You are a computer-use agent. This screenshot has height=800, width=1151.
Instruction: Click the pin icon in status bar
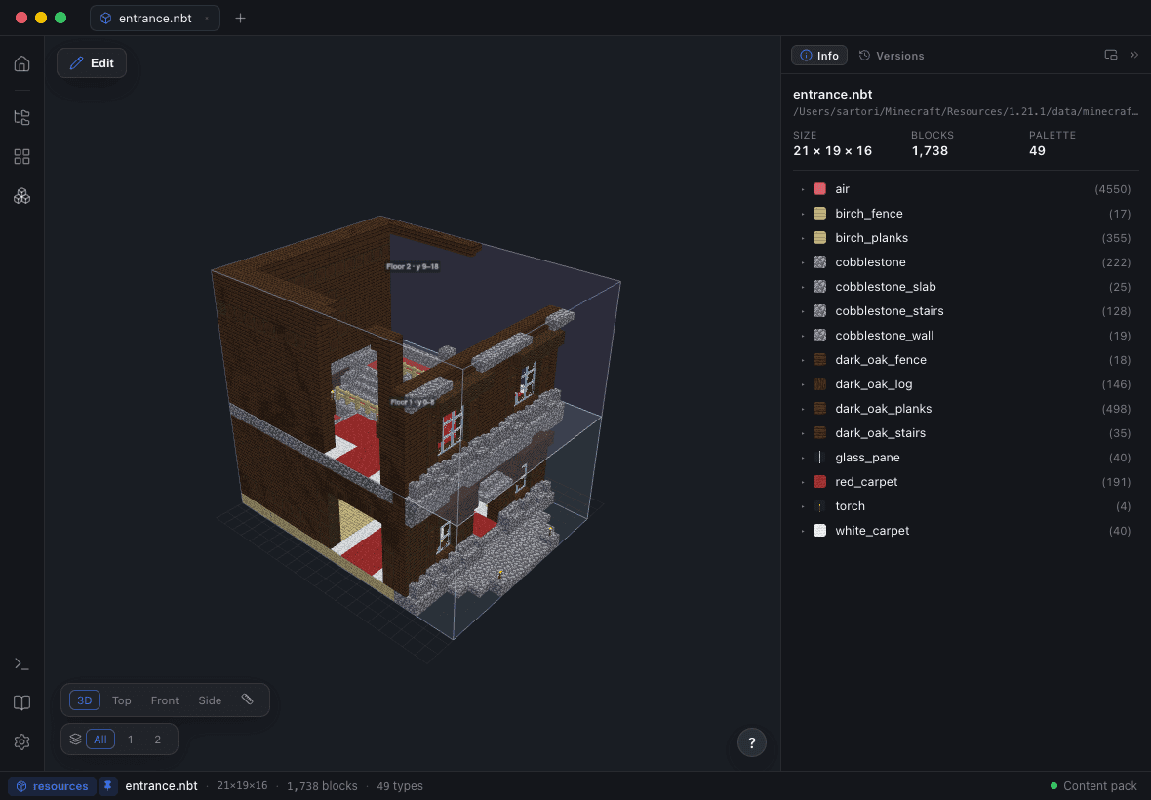pyautogui.click(x=108, y=786)
